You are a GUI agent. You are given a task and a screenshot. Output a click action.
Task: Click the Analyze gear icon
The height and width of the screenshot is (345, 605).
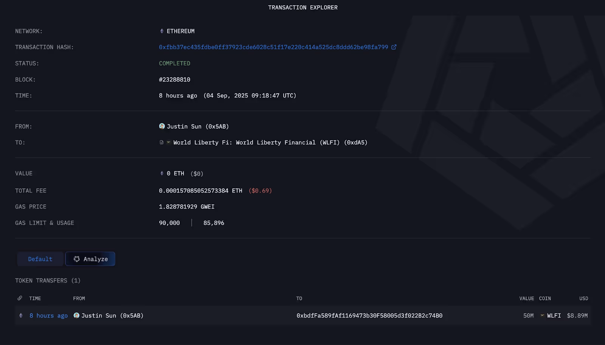tap(77, 259)
